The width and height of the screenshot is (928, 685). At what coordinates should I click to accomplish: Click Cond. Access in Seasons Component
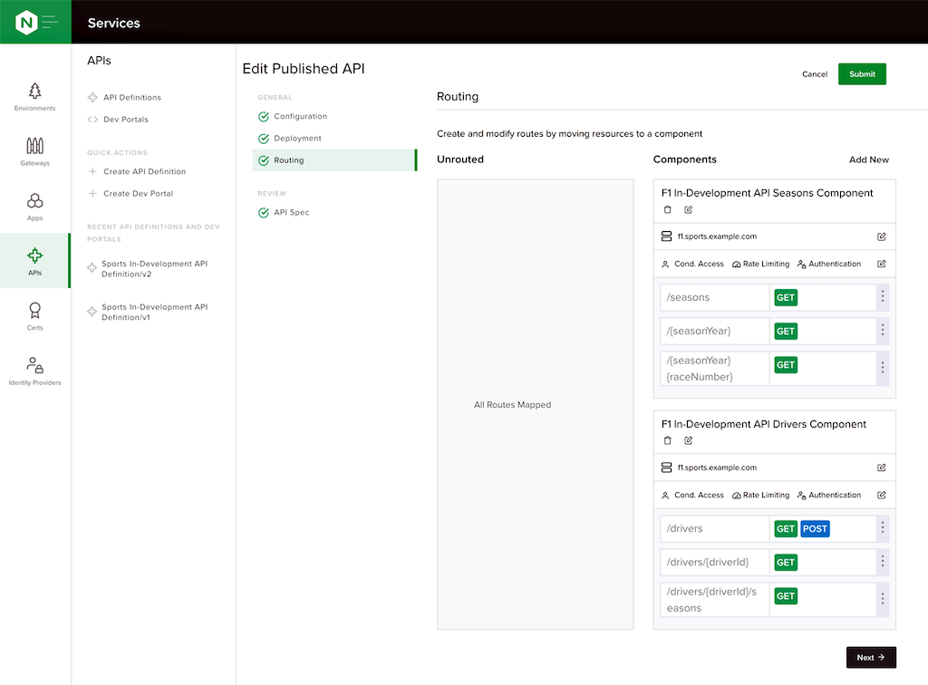coord(692,264)
